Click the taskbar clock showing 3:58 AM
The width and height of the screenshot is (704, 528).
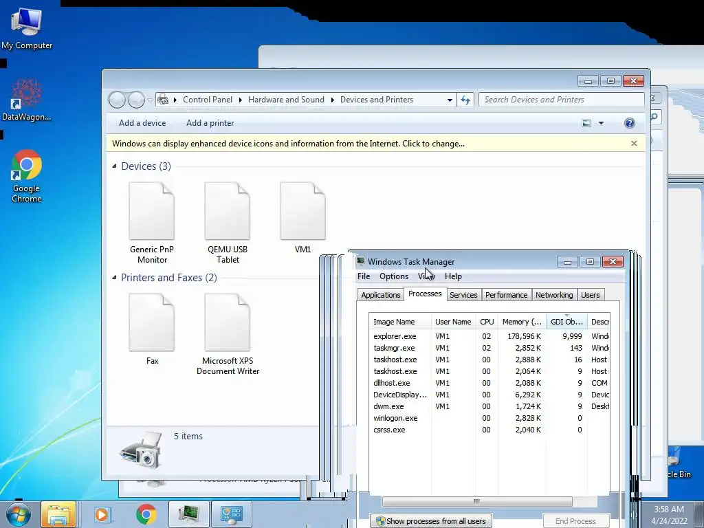click(669, 515)
